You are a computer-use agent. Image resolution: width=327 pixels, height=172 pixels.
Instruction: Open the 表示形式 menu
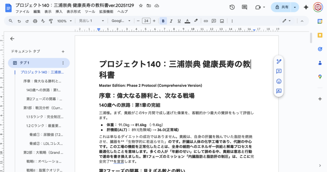[74, 11]
